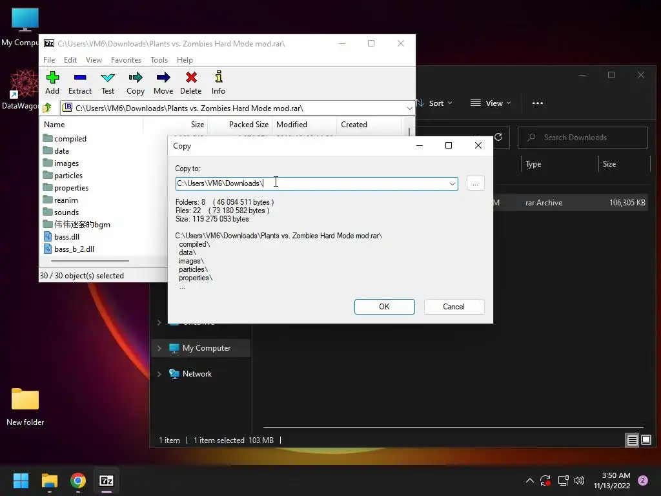Select the images folder
The image size is (661, 496).
point(61,163)
